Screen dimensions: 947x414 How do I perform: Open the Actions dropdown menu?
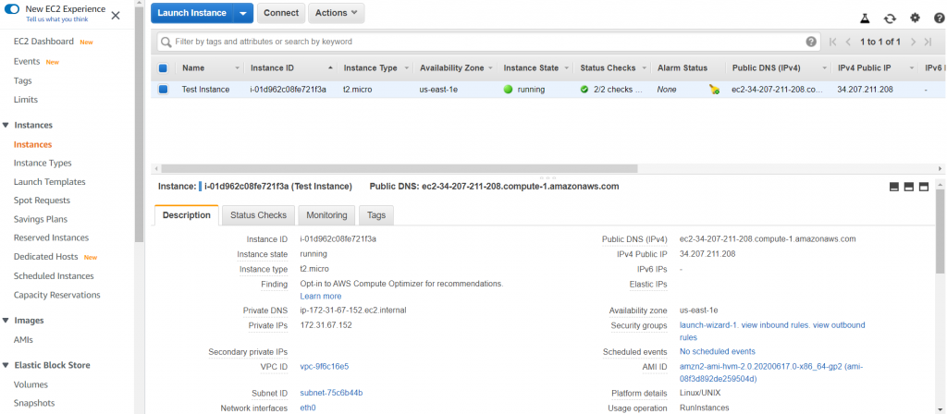click(337, 13)
